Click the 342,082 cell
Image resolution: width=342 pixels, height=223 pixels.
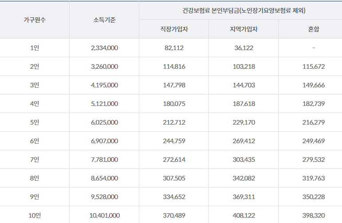pyautogui.click(x=244, y=178)
